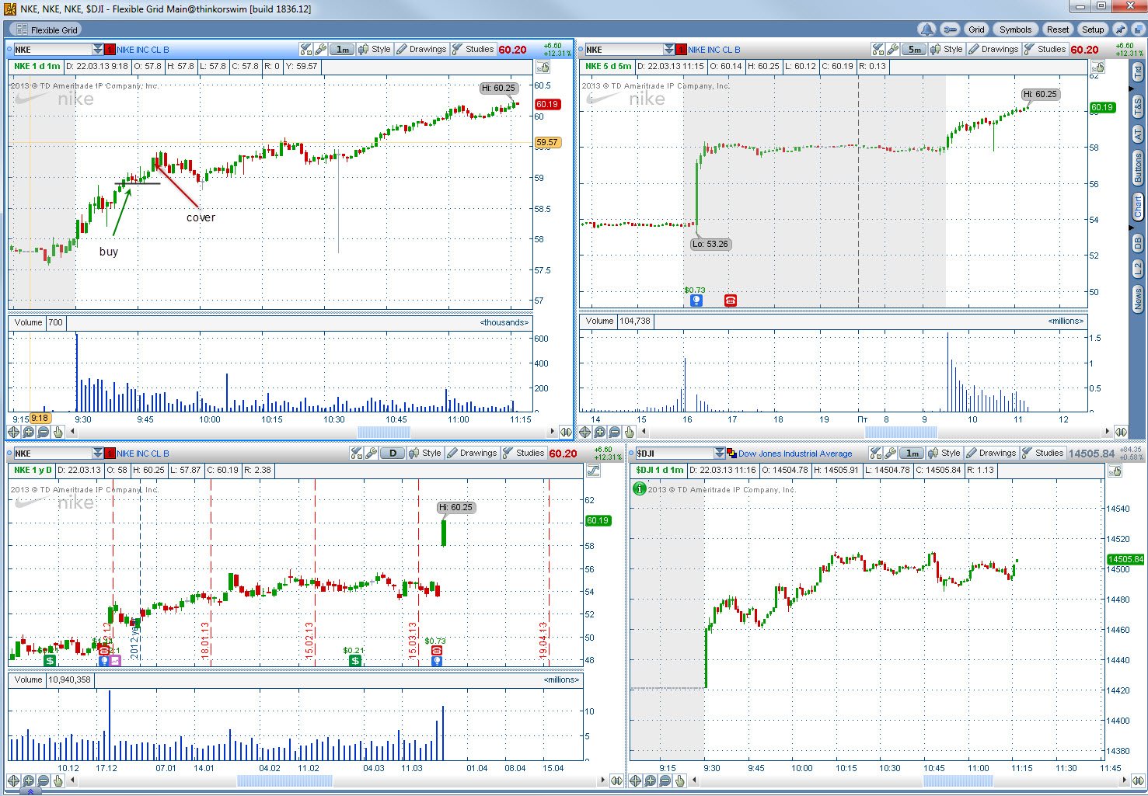Open the wrench settings icon on $DJI chart
Image resolution: width=1148 pixels, height=796 pixels.
coord(890,453)
